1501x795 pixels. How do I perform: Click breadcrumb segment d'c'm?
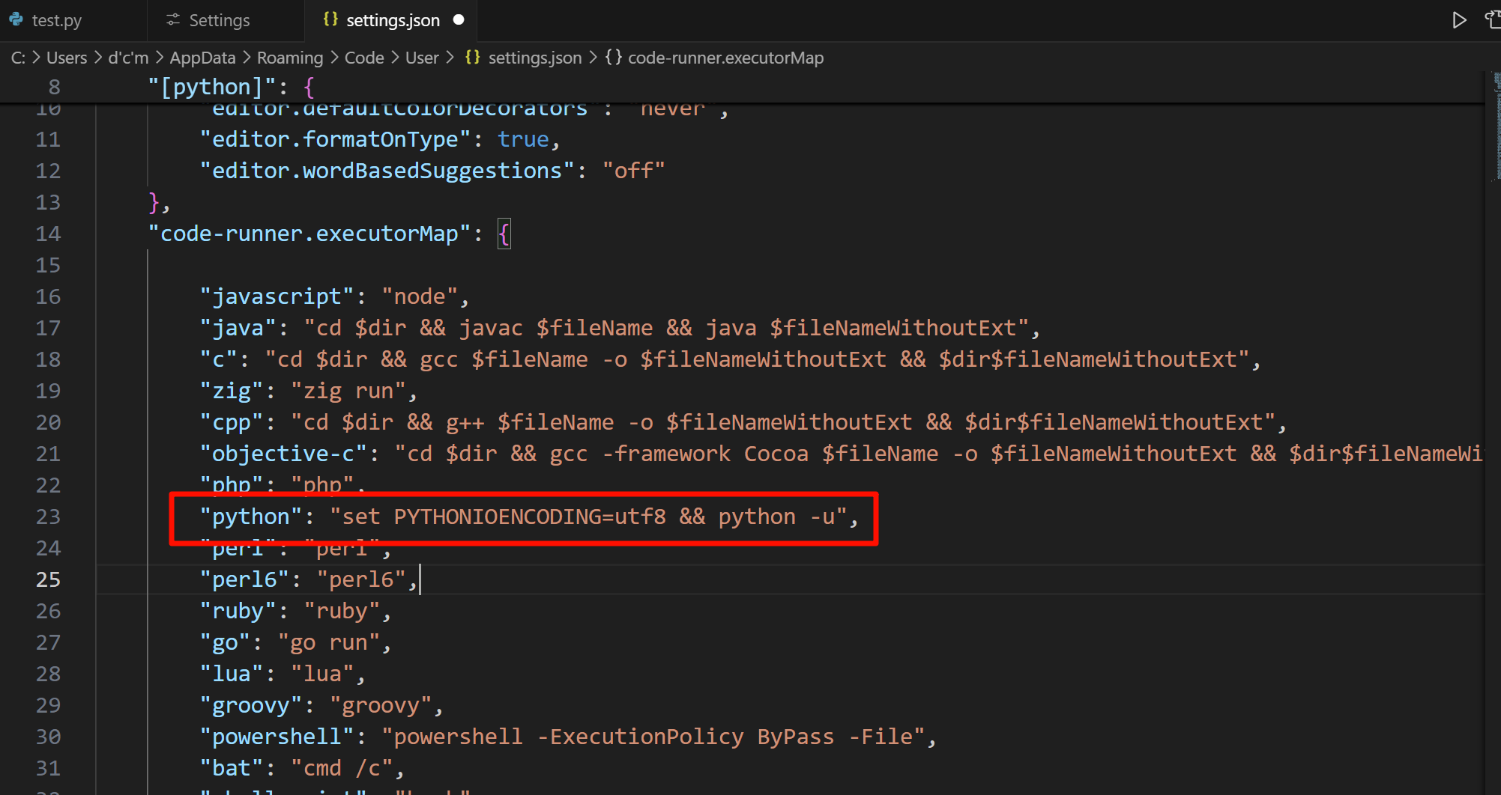[128, 58]
